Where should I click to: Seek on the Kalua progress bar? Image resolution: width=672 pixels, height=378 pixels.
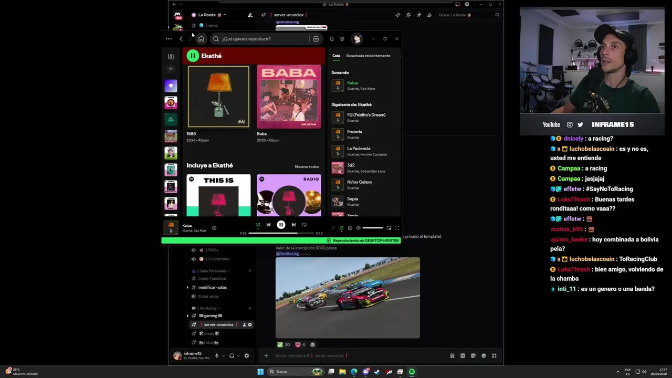pyautogui.click(x=281, y=233)
